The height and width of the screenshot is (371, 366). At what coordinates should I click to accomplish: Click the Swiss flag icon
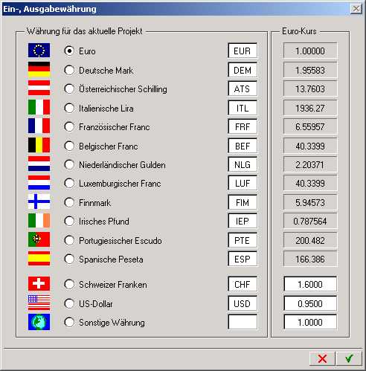[39, 283]
